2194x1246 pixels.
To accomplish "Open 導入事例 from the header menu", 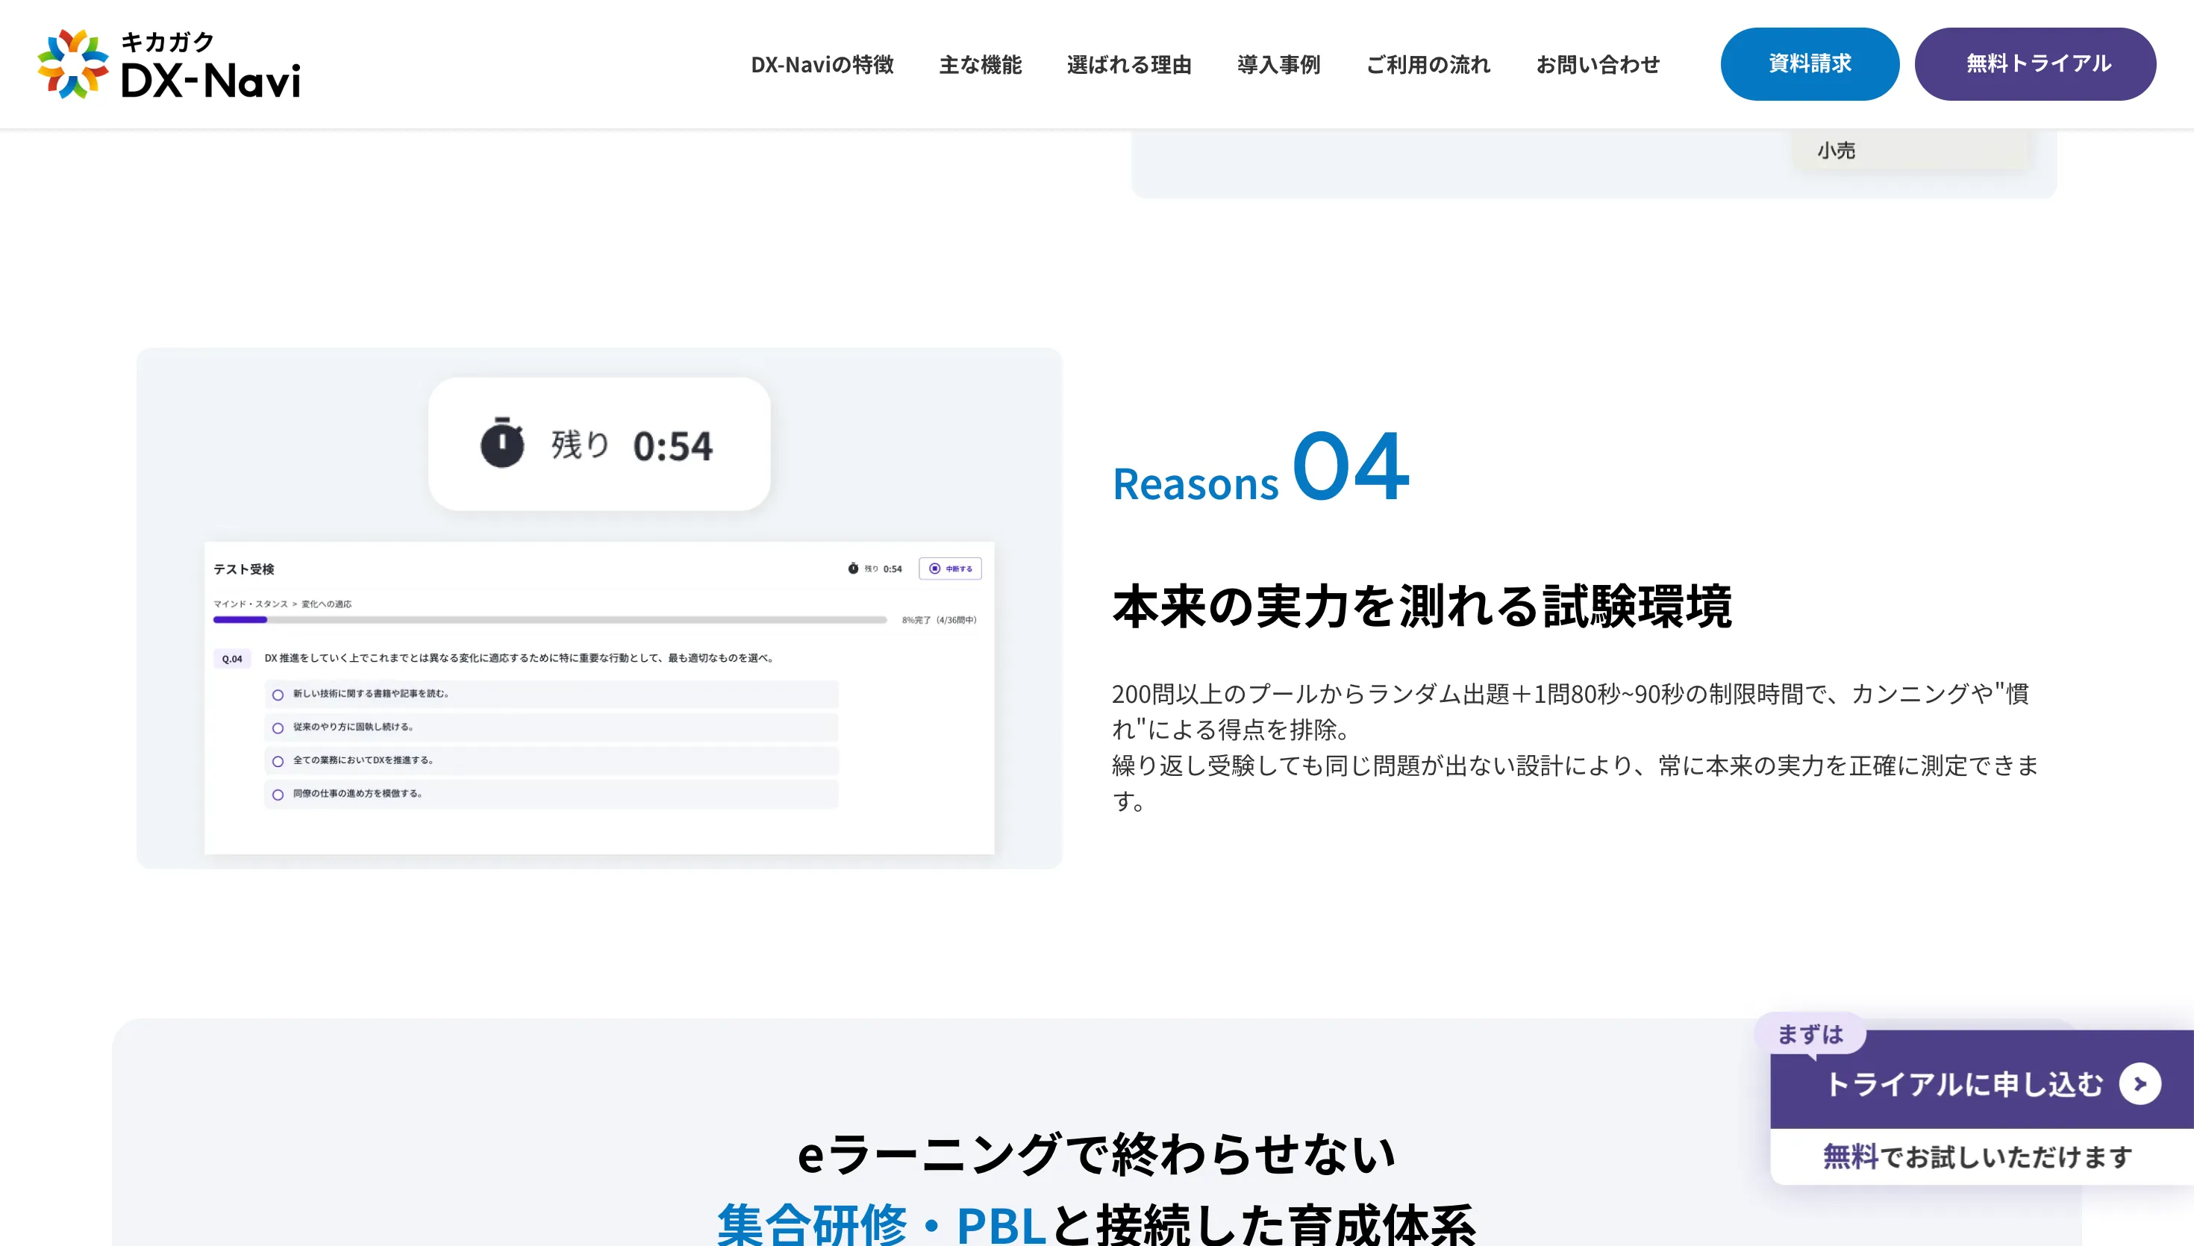I will coord(1279,64).
